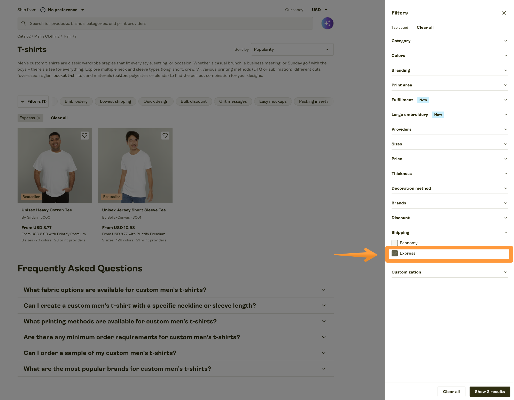Open the Sort by Popularity dropdown
This screenshot has height=400, width=514.
click(x=292, y=49)
